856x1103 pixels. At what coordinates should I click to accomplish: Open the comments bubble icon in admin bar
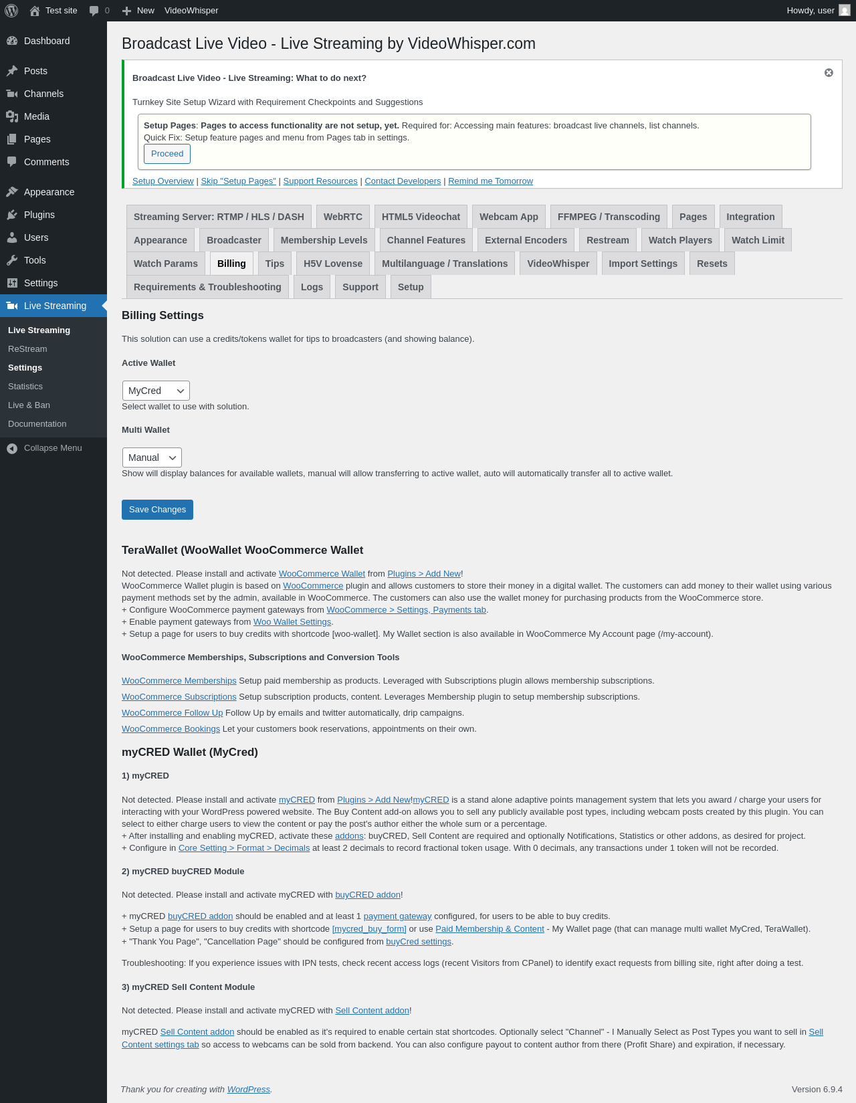94,11
